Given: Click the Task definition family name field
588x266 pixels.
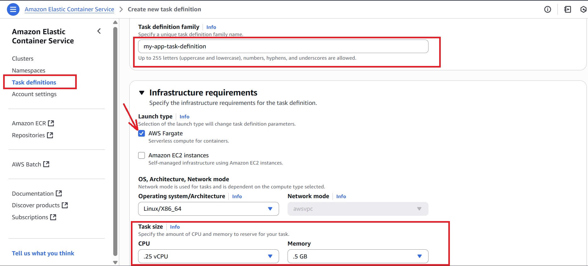Looking at the screenshot, I should (x=283, y=46).
